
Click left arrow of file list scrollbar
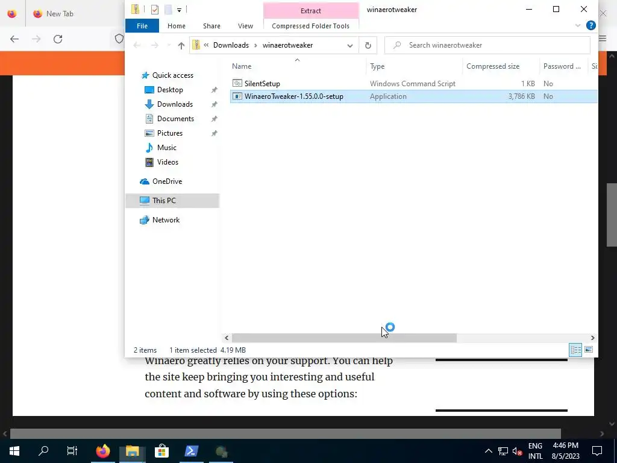(x=227, y=338)
